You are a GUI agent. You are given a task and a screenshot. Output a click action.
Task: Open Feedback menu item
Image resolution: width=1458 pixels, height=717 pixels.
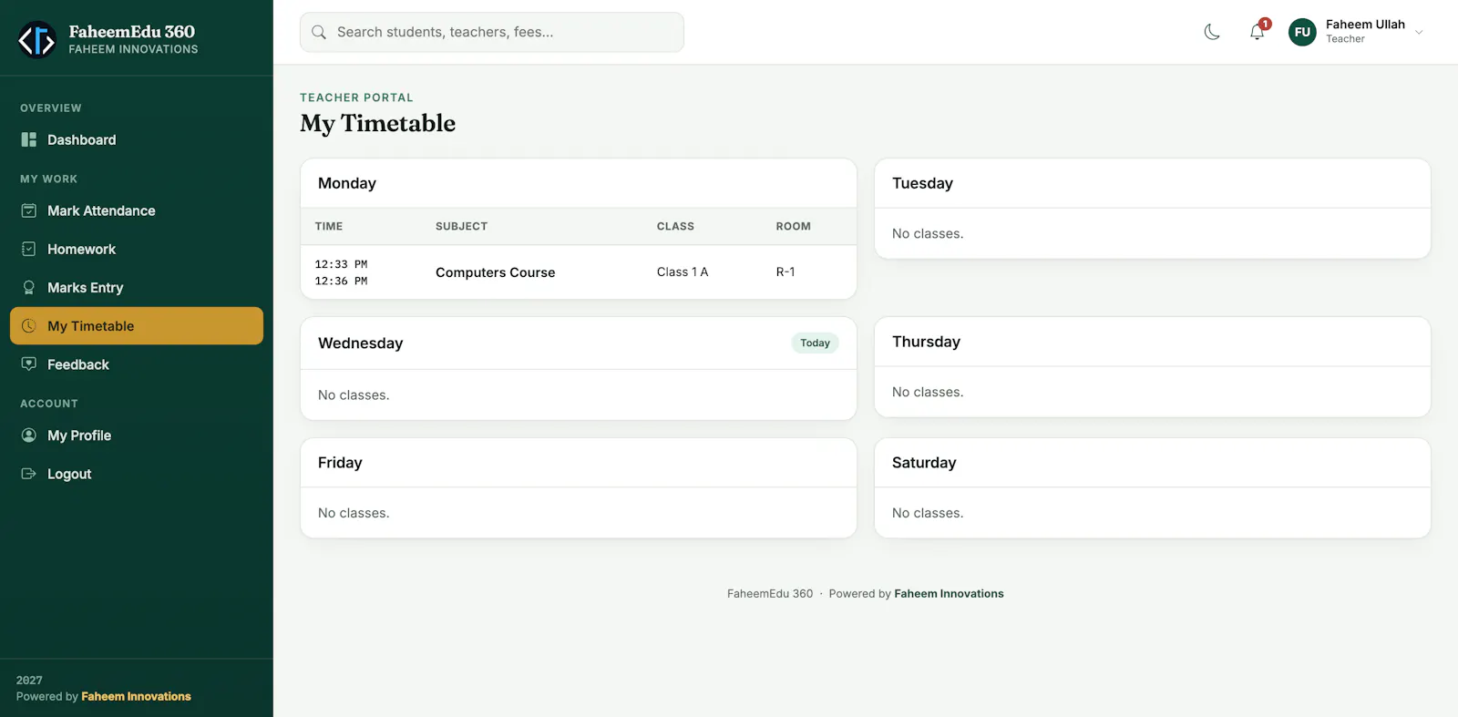tap(137, 364)
